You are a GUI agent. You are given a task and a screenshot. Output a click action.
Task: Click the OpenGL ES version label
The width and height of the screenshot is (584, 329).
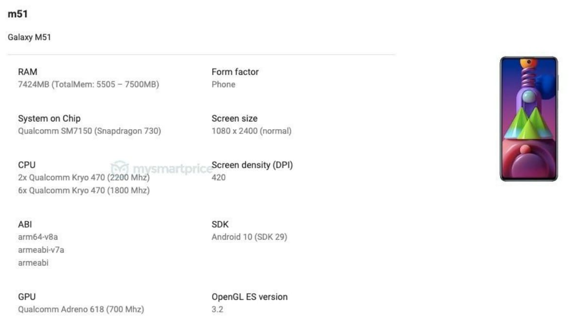pos(250,297)
